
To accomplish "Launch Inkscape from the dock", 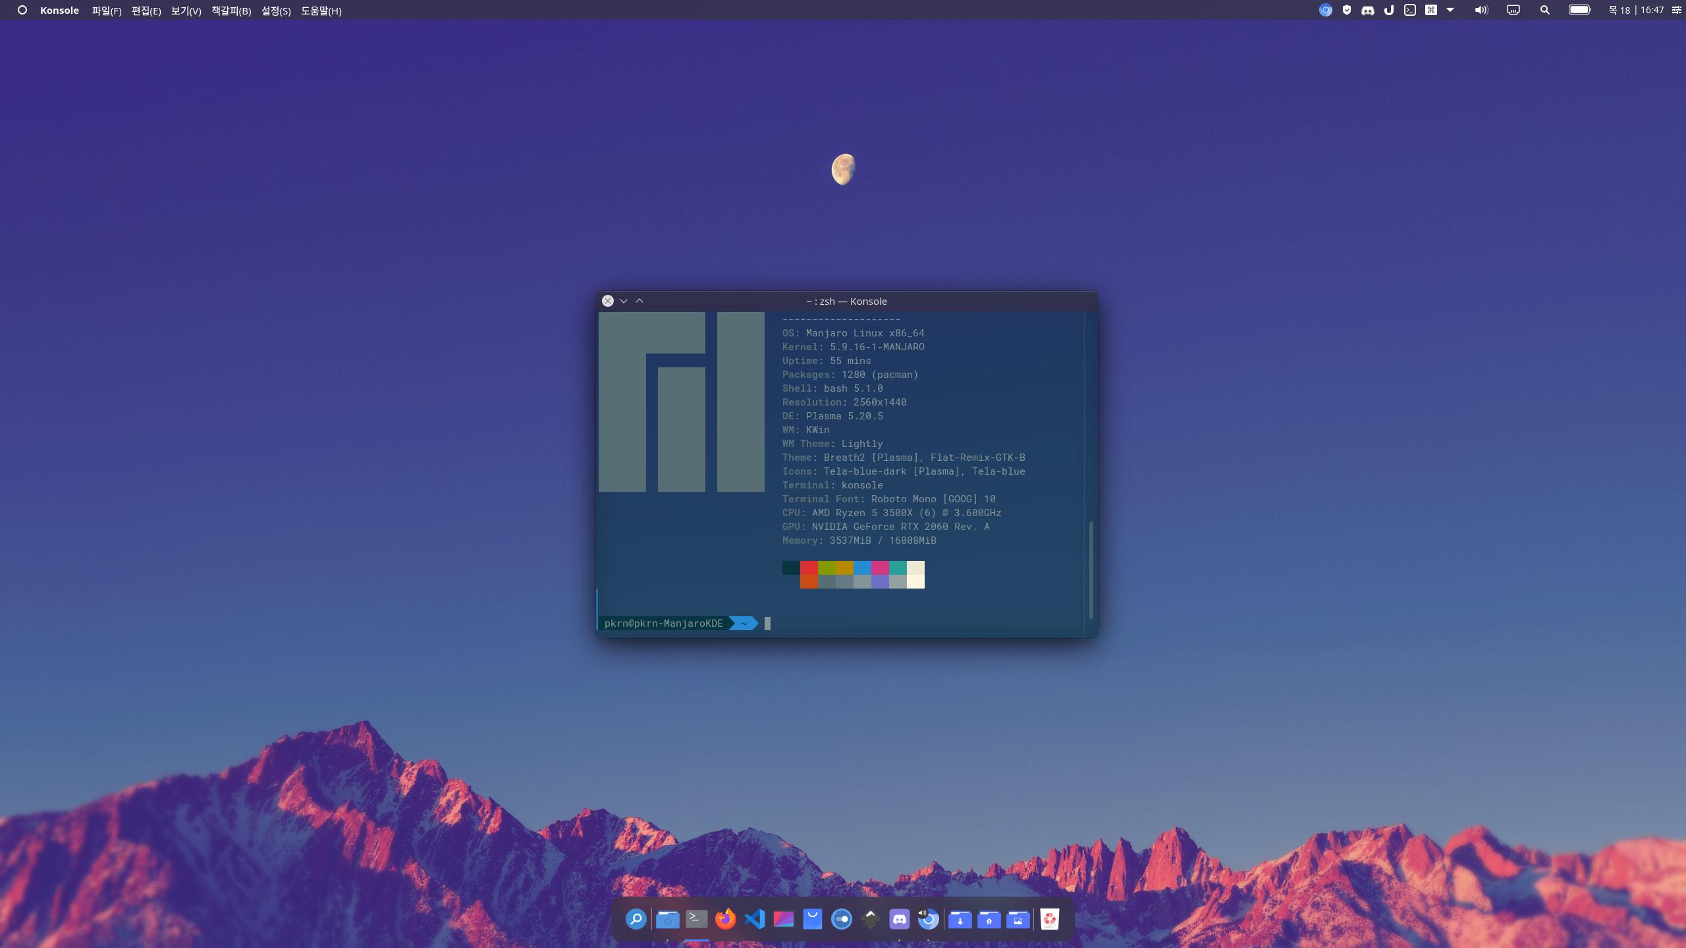I will pyautogui.click(x=871, y=919).
